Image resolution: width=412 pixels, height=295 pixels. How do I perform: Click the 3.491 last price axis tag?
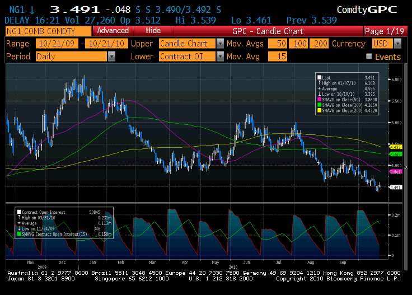point(396,187)
